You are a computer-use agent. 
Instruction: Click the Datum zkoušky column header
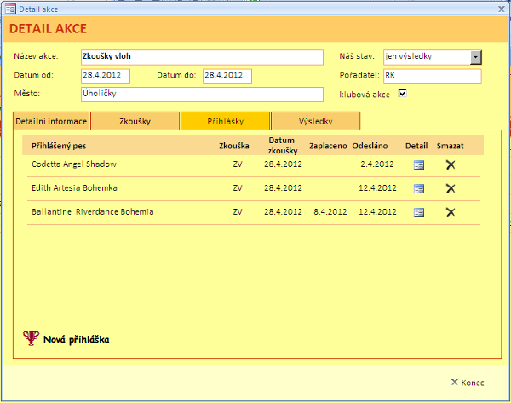282,146
